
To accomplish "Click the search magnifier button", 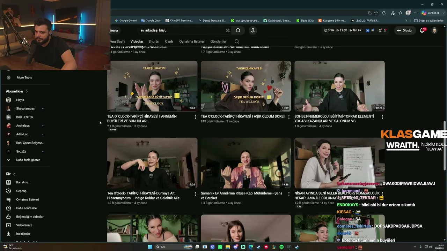I will (238, 30).
